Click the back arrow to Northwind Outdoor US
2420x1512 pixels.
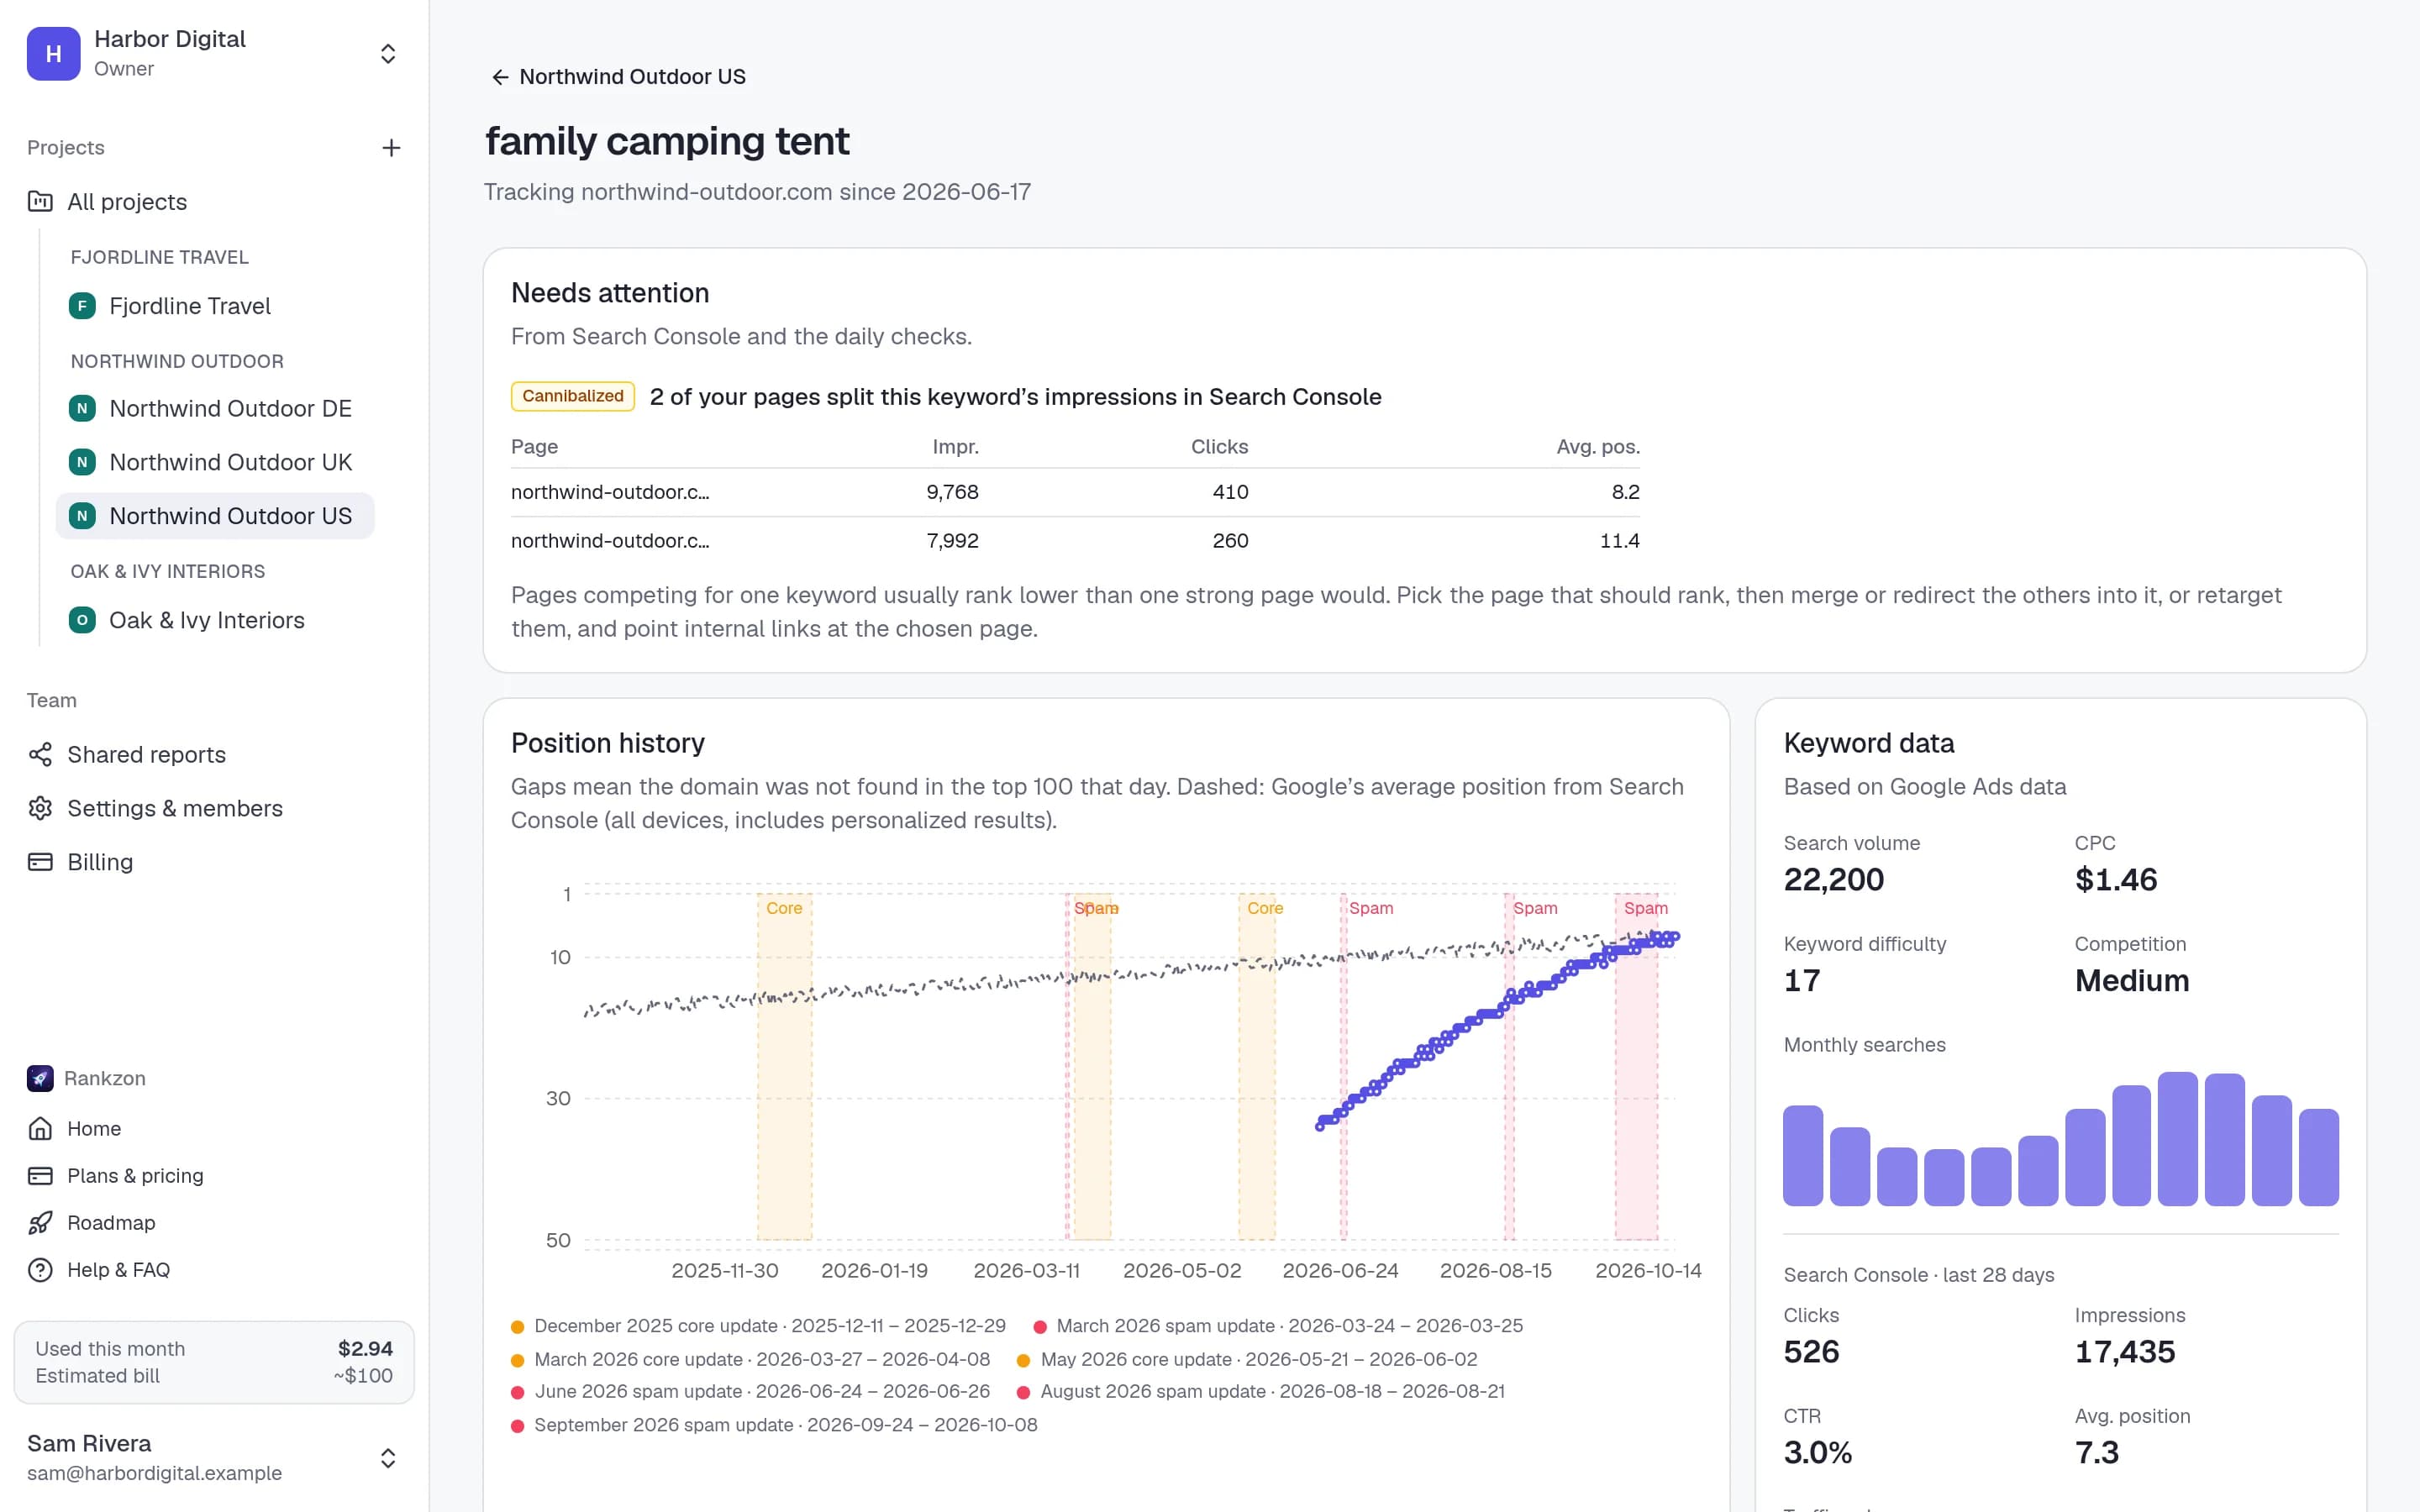(500, 77)
